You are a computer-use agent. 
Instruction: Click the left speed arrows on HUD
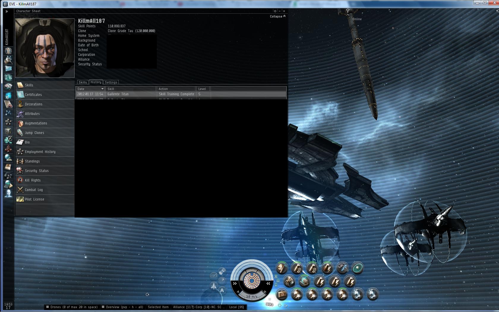(235, 283)
